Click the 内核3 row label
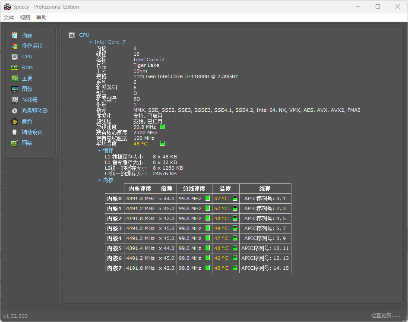 tap(114, 228)
